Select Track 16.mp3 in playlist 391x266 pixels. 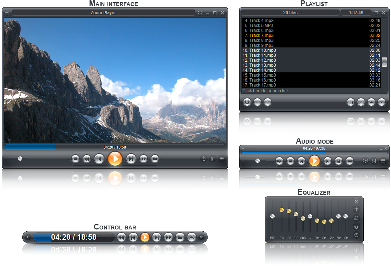[x=311, y=80]
